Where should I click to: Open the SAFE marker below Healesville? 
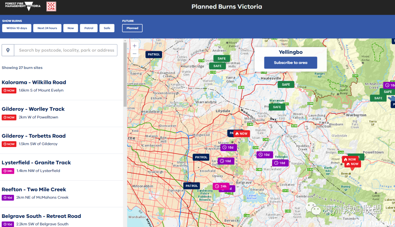[x=286, y=85]
